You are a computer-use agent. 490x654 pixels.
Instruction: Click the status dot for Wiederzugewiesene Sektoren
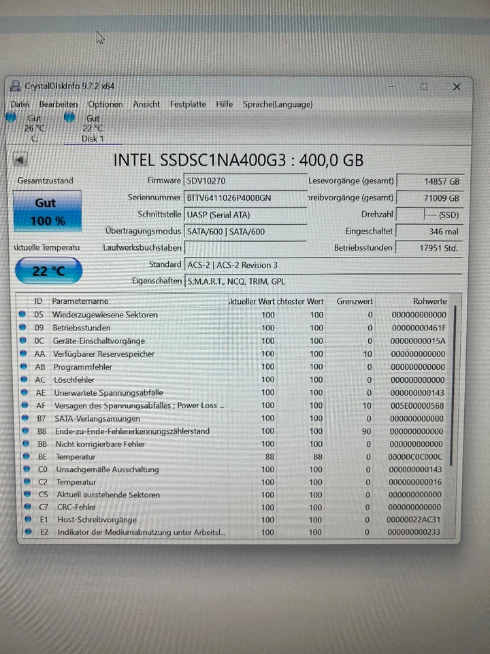point(22,314)
